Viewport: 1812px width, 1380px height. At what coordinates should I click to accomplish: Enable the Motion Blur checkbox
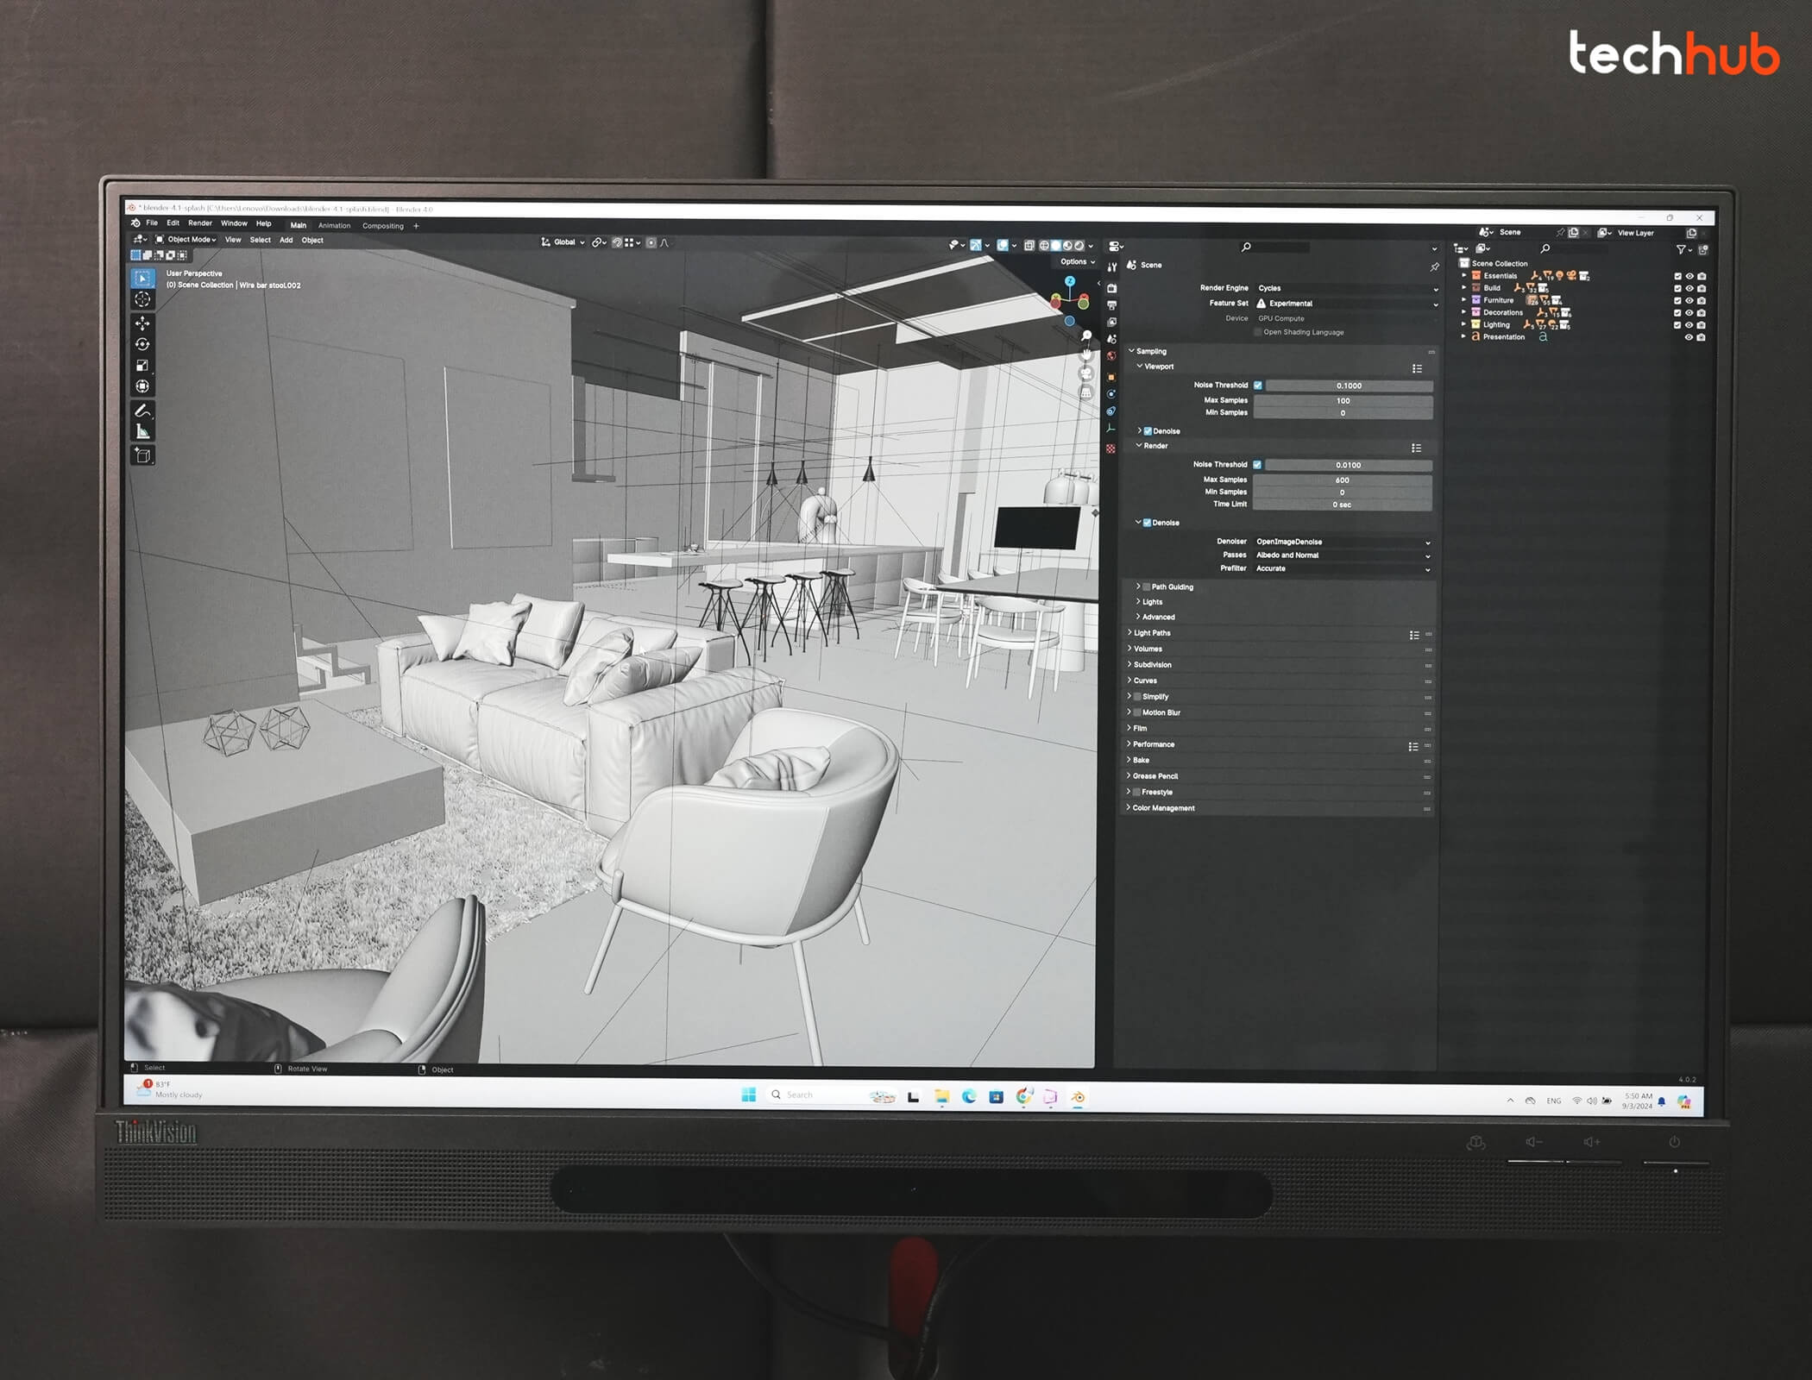1137,712
